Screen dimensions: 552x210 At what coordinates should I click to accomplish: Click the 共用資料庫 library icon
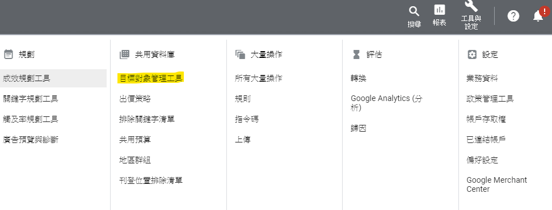click(x=125, y=54)
